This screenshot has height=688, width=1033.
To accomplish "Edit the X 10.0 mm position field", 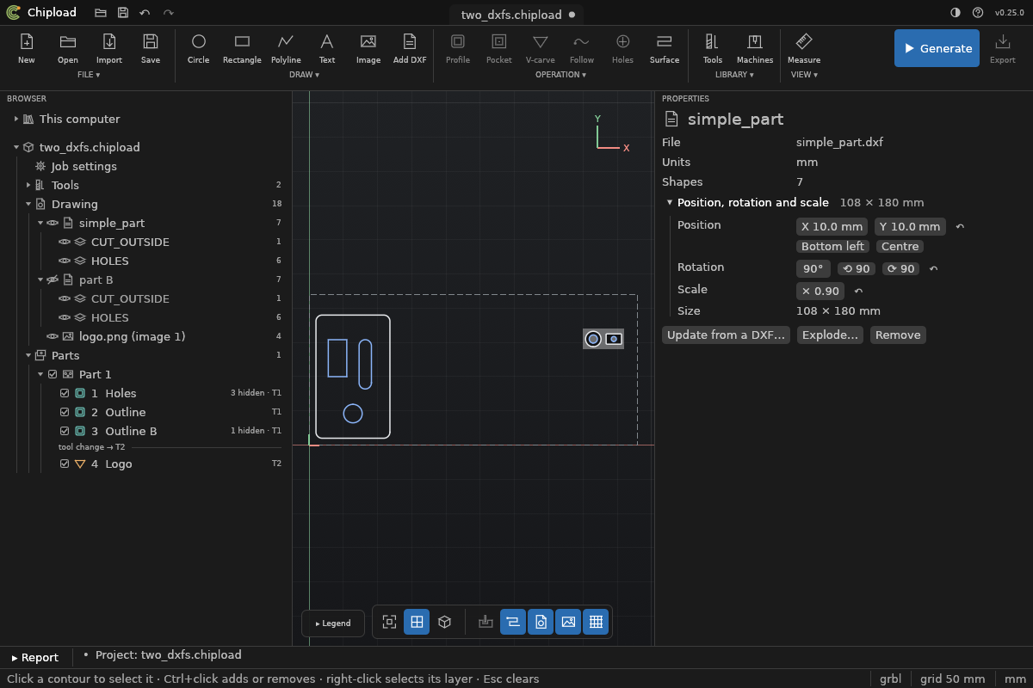I will pos(832,226).
